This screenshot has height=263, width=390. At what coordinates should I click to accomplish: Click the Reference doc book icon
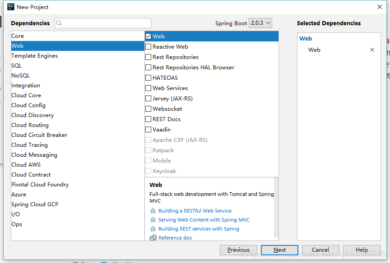[x=153, y=238]
